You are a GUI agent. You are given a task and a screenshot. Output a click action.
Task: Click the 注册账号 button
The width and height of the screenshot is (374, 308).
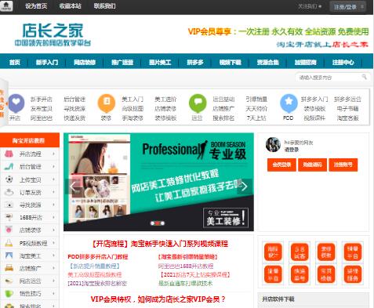[x=343, y=165]
